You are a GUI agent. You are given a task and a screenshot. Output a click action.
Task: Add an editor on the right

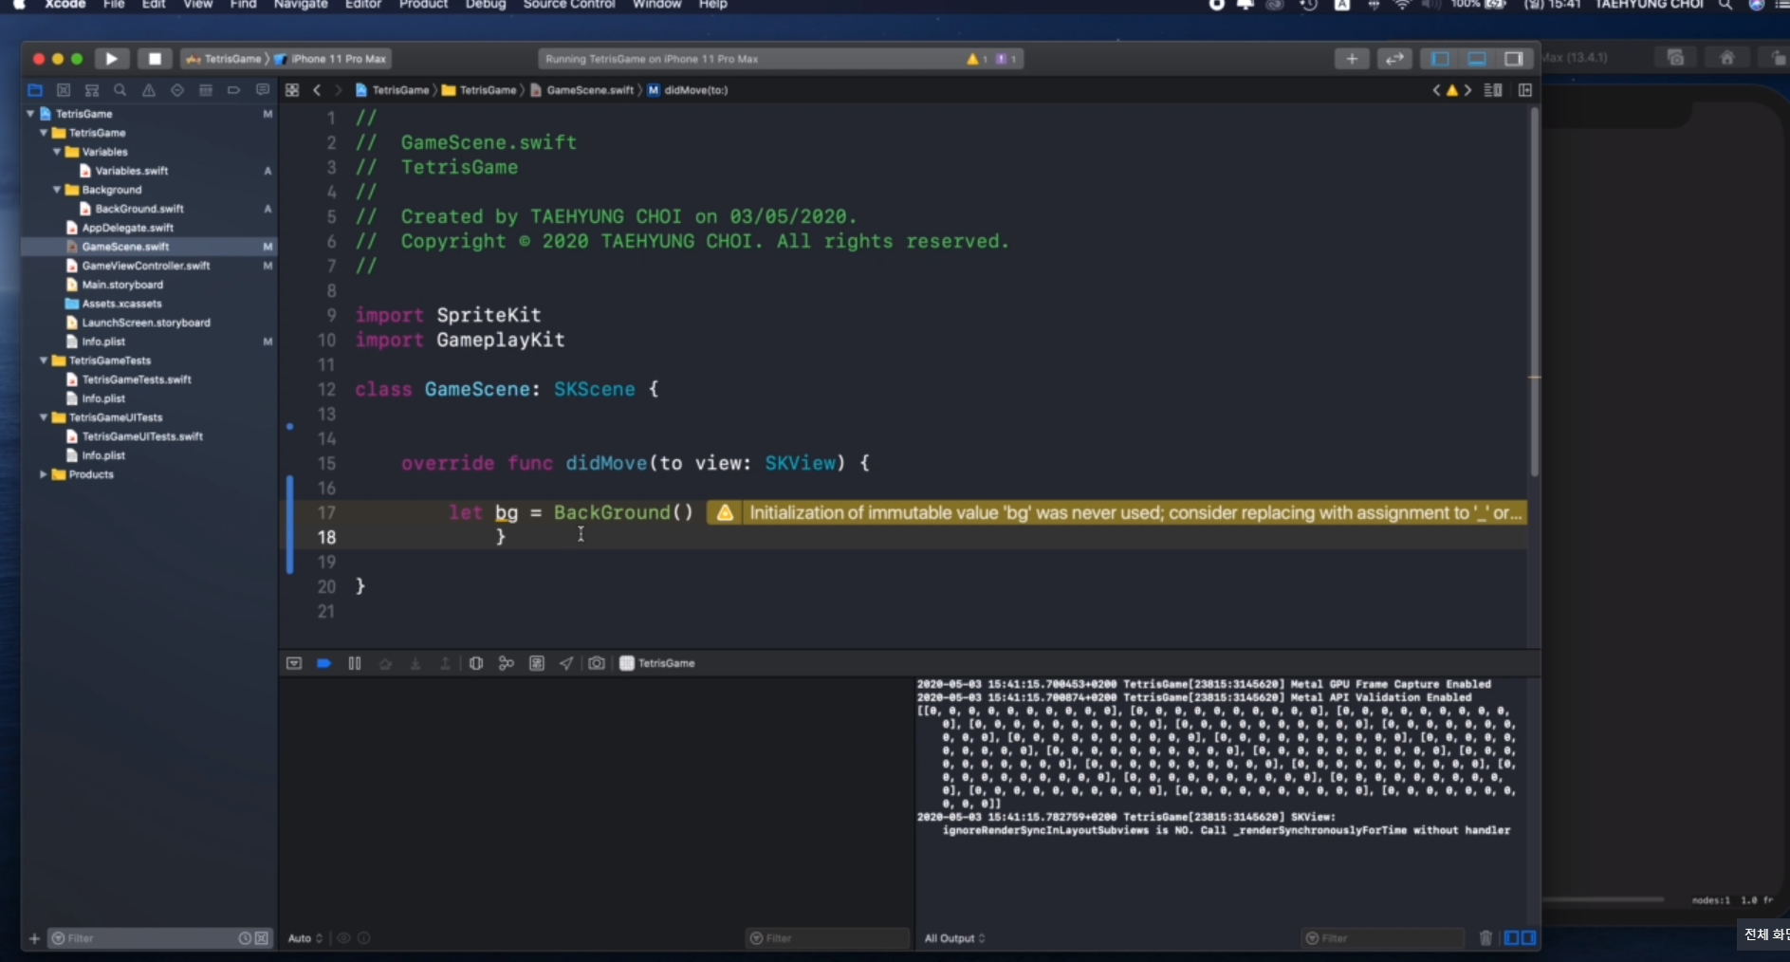(x=1525, y=90)
